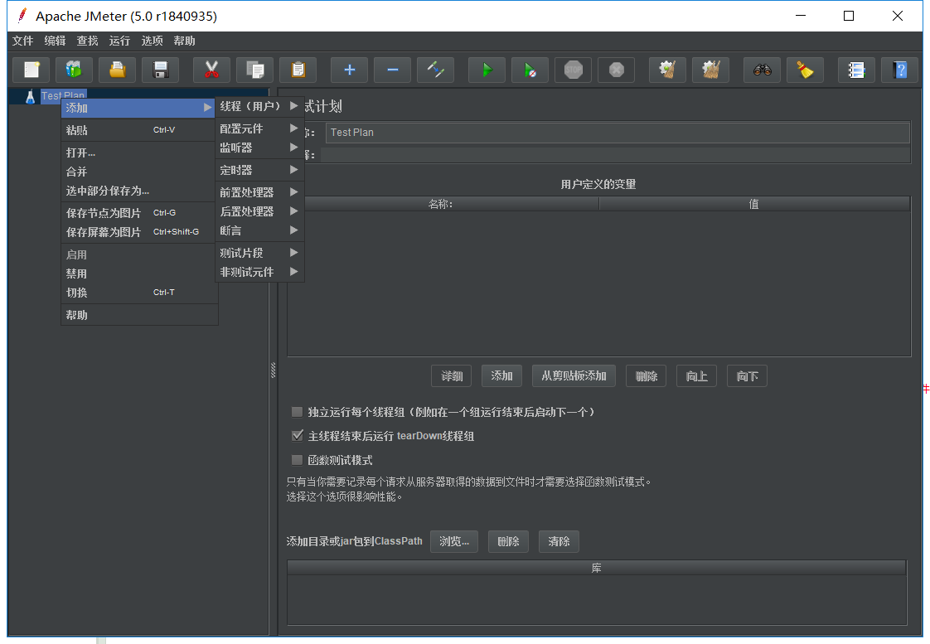930x644 pixels.
Task: Click the 删除 button below variables table
Action: (646, 376)
